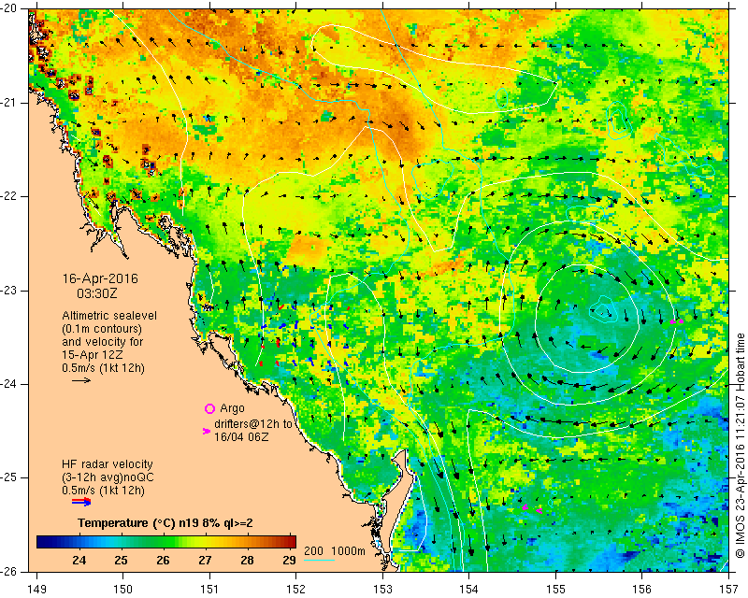This screenshot has width=748, height=598.
Task: Click the '15-Apr 12Z' legend text
Action: click(x=92, y=355)
